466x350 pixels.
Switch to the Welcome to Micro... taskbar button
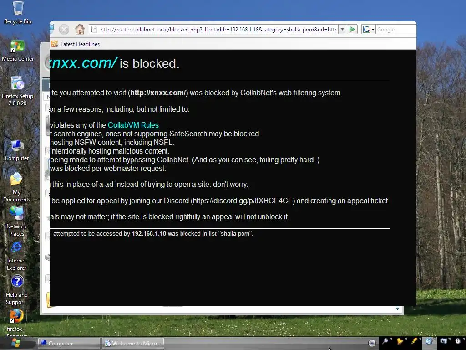click(x=133, y=343)
